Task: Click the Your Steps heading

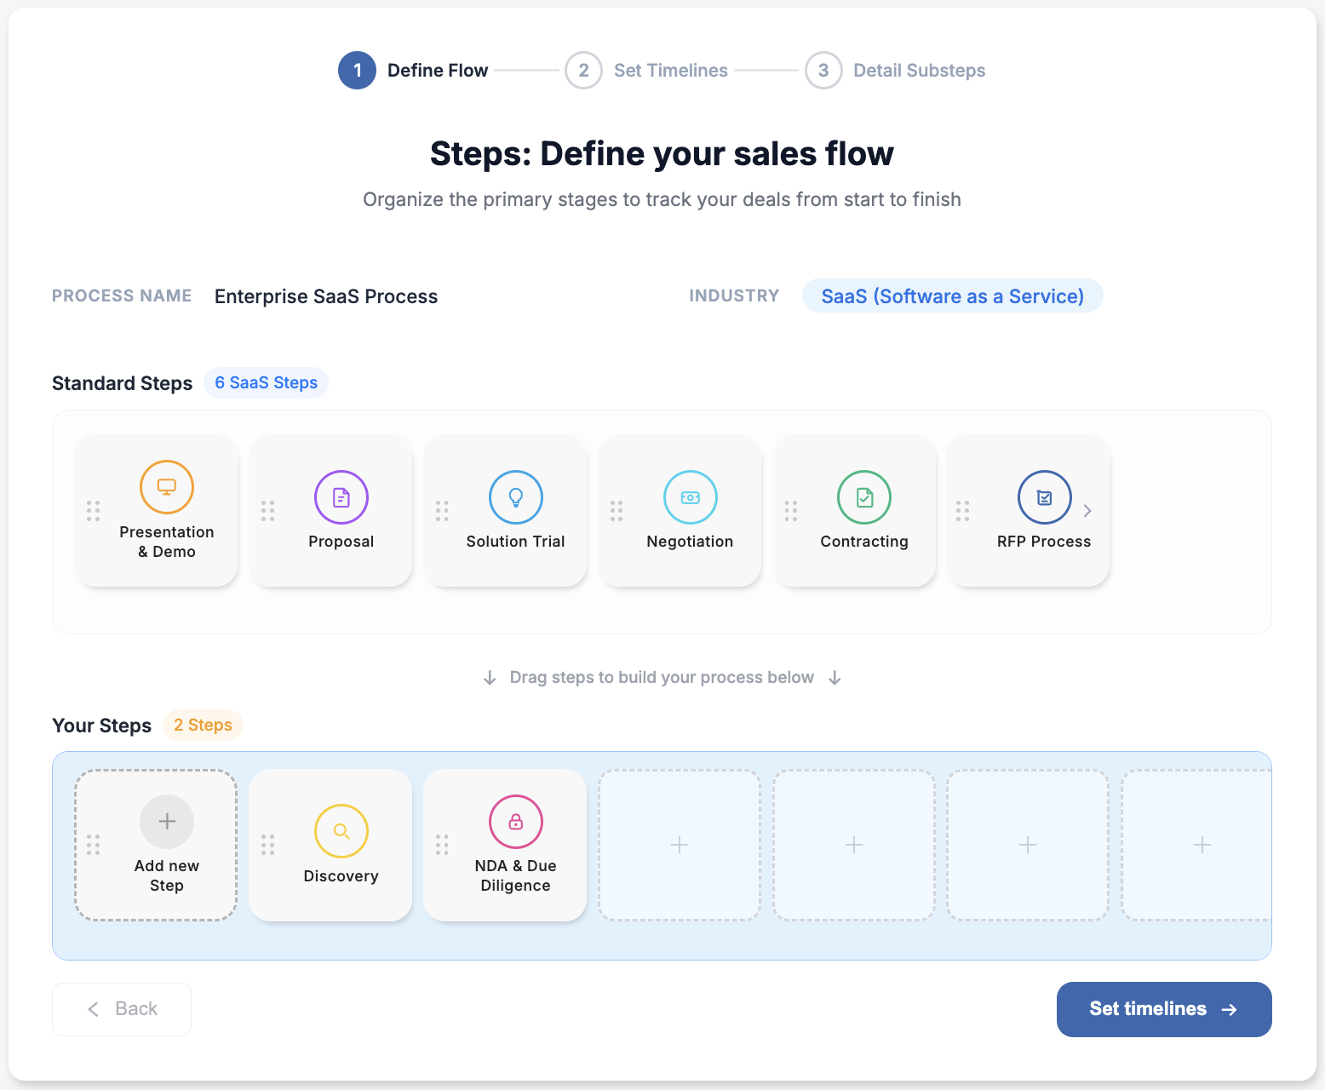Action: coord(102,726)
